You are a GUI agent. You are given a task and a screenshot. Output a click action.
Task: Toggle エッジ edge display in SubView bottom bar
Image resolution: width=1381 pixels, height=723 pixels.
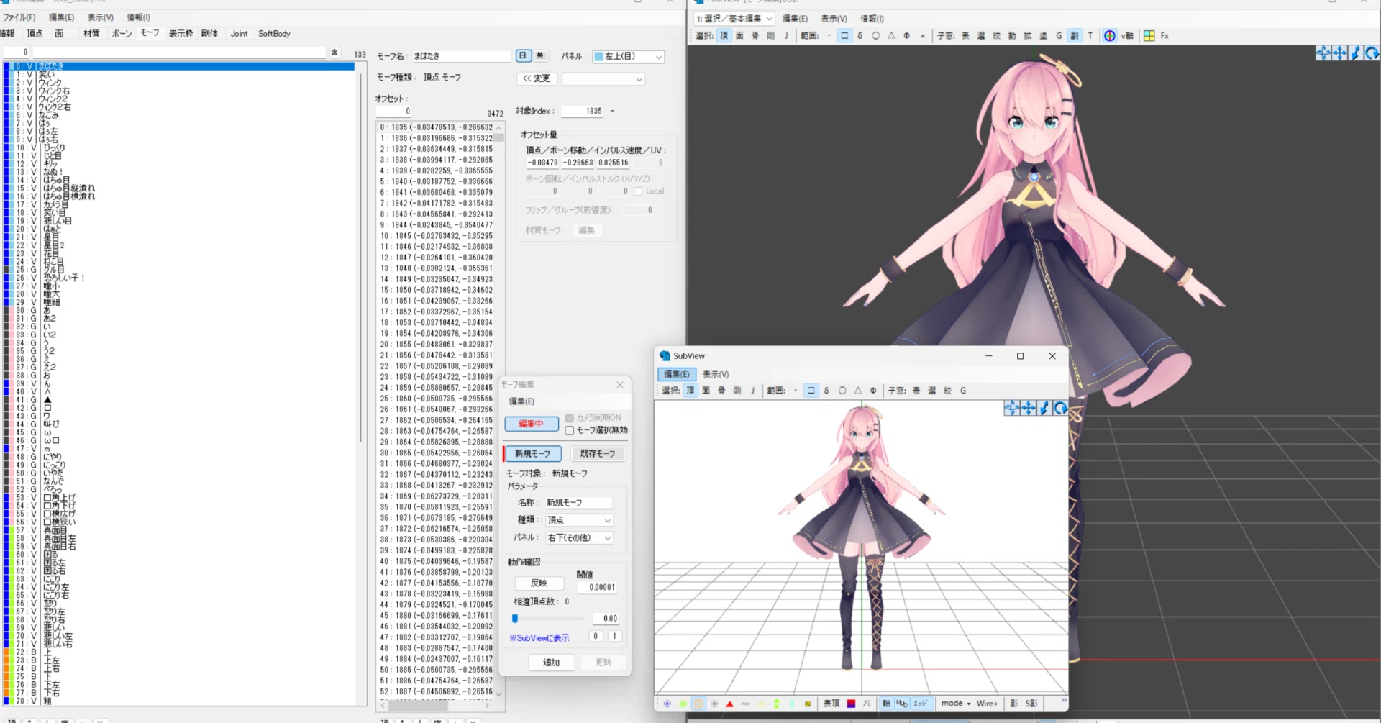click(920, 704)
